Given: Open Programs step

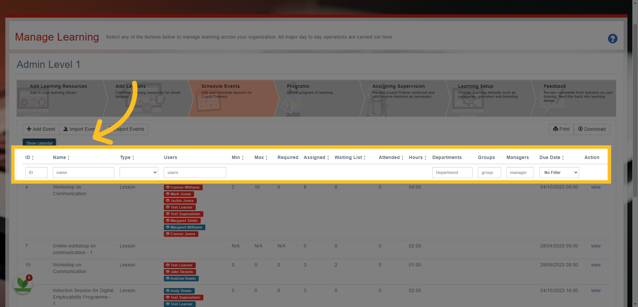Looking at the screenshot, I should pyautogui.click(x=319, y=98).
